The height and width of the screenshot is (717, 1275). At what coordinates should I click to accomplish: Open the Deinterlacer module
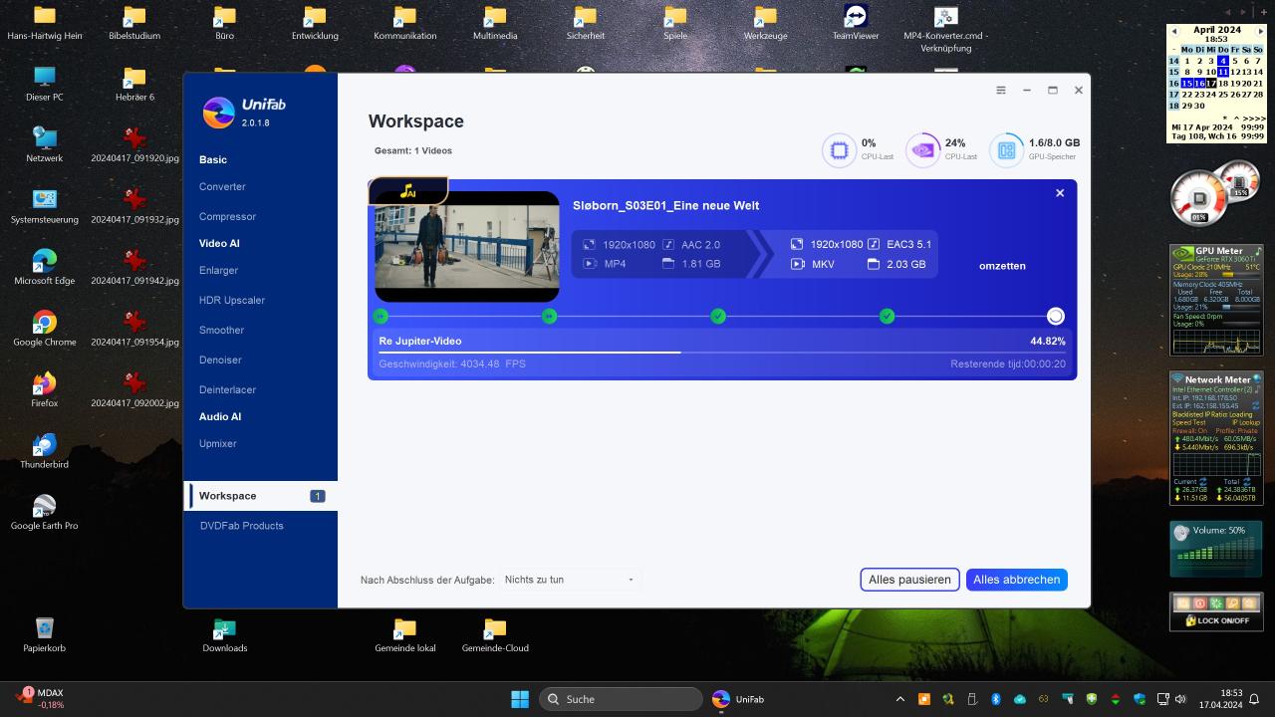click(227, 389)
